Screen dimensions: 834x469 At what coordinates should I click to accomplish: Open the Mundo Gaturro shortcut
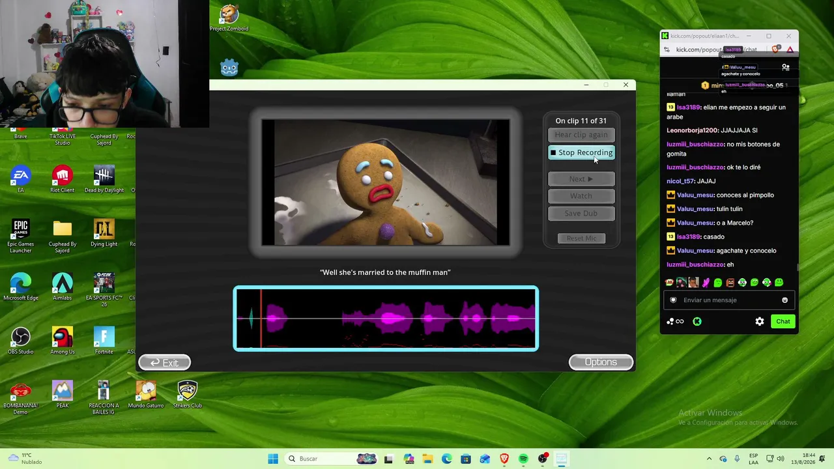(146, 395)
